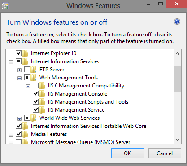Screen dimensions: 187x166
Task: Uncheck the Internet Explorer 10 checkbox
Action: [x=18, y=53]
